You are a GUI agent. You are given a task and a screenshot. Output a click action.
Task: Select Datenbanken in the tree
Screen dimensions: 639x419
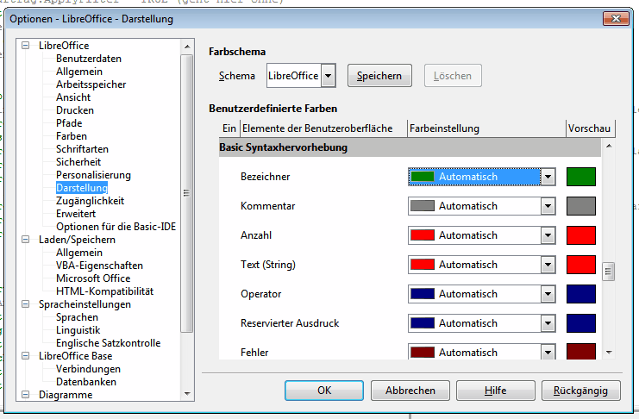86,382
